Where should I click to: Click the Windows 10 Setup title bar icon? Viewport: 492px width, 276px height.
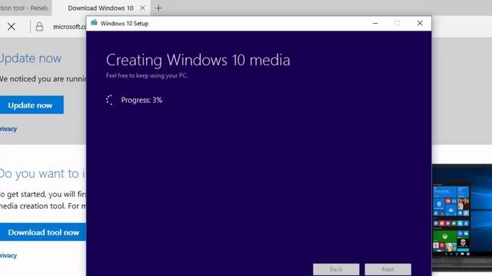[94, 23]
